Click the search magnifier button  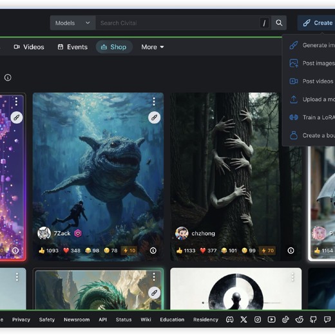click(279, 23)
